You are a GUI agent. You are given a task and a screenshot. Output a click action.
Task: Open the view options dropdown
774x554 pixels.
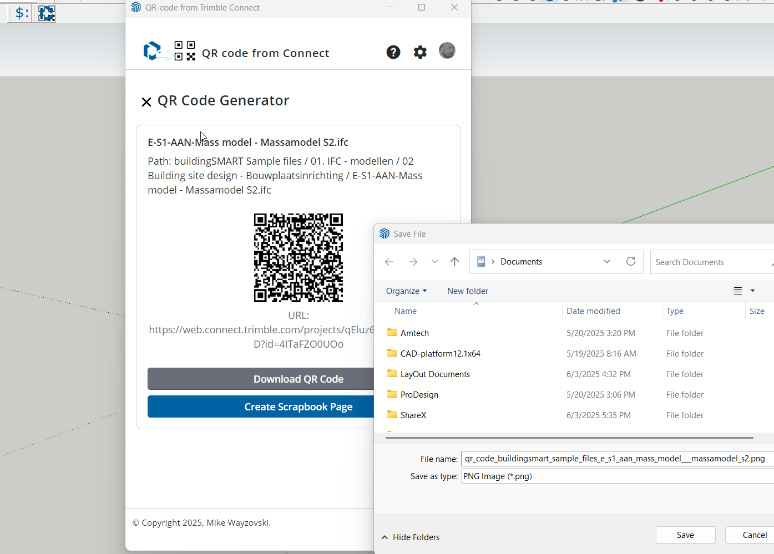click(x=752, y=291)
